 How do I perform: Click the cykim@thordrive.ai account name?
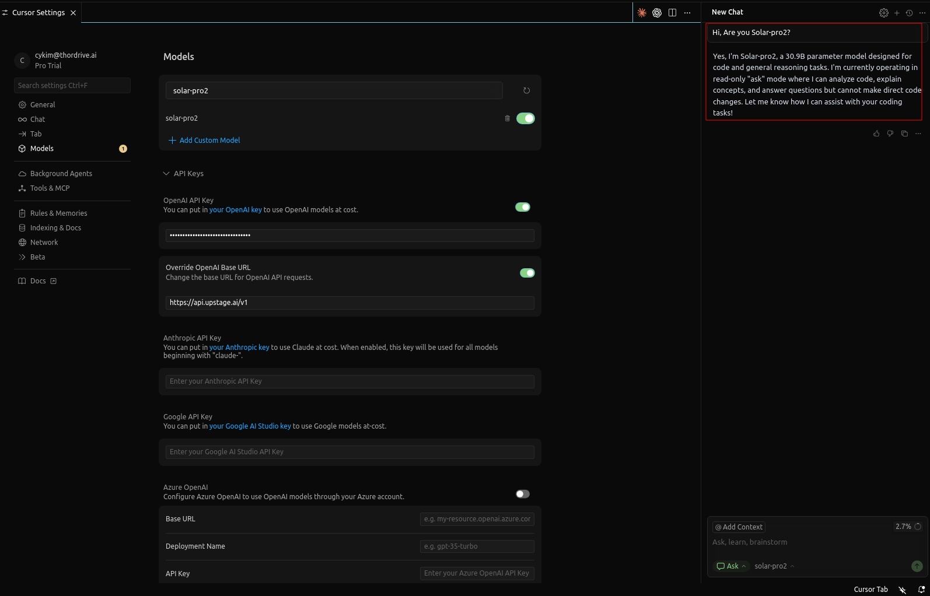66,55
